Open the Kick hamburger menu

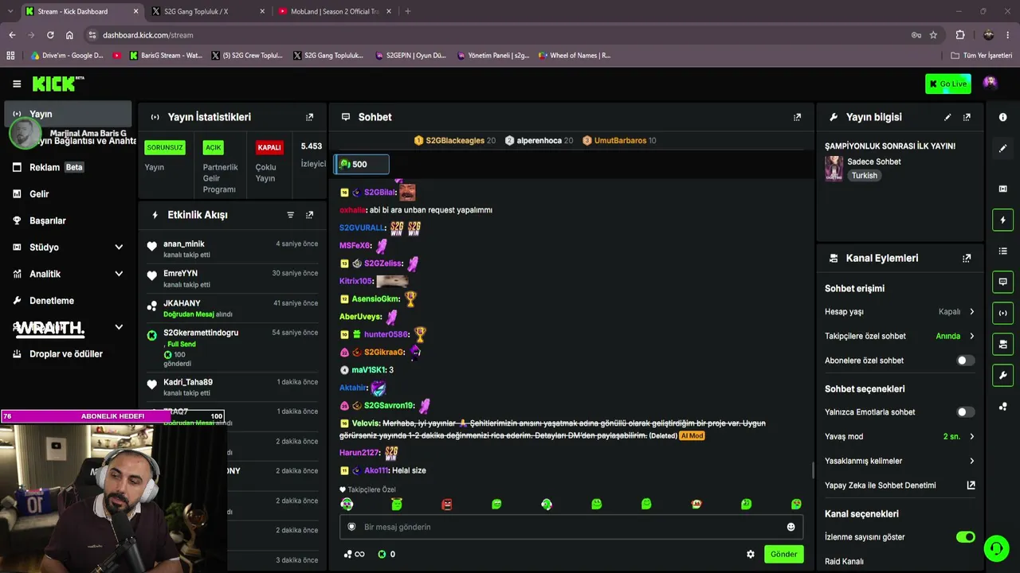tap(17, 84)
